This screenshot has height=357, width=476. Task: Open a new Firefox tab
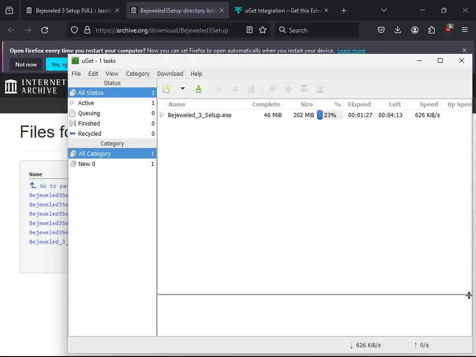344,11
